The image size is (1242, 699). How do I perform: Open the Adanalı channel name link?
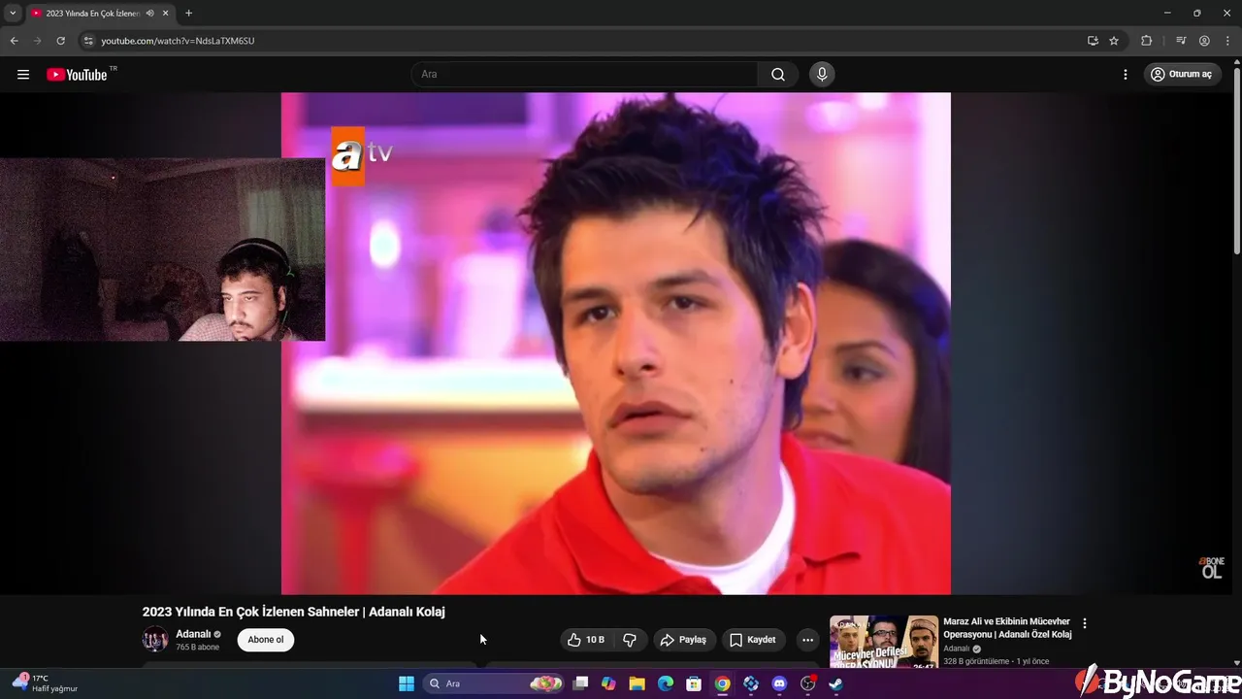point(193,634)
